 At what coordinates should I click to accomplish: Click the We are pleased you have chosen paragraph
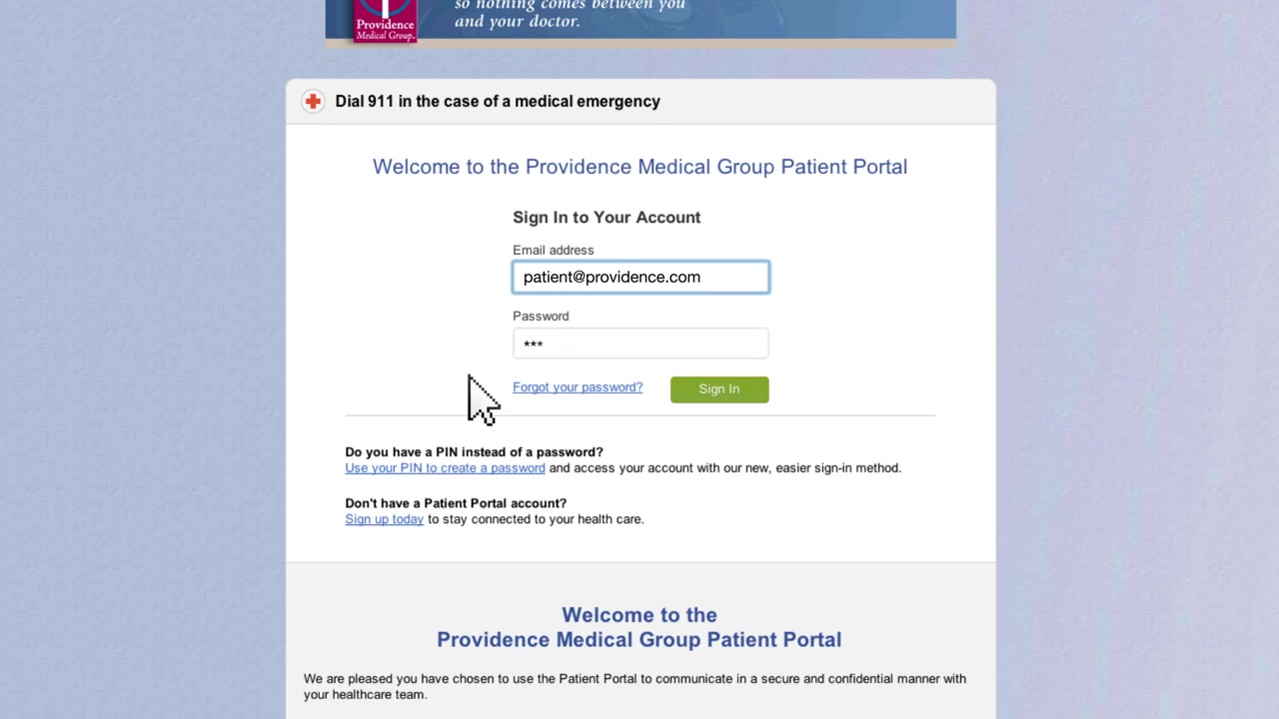pyautogui.click(x=635, y=687)
